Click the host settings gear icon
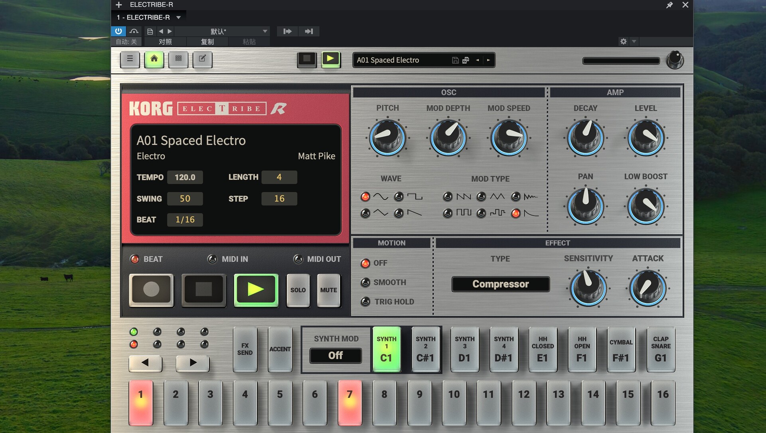Viewport: 766px width, 433px height. click(623, 41)
